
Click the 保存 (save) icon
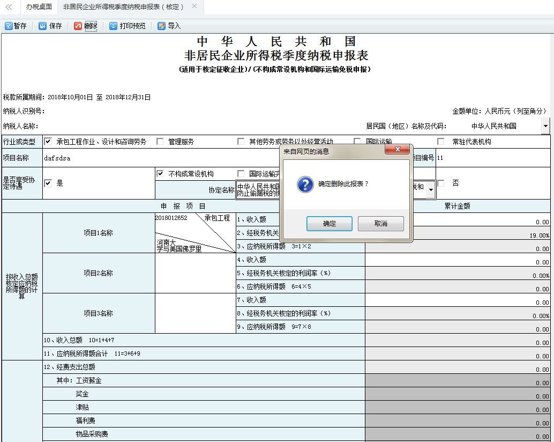pos(43,25)
